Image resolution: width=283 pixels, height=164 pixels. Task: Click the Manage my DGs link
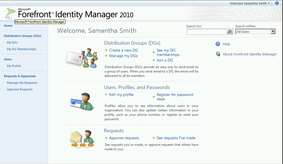pos(123,56)
